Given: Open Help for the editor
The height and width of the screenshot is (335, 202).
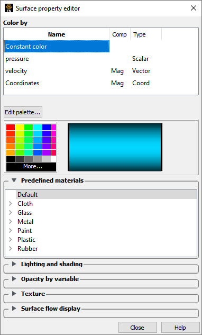Looking at the screenshot, I should coord(180,328).
